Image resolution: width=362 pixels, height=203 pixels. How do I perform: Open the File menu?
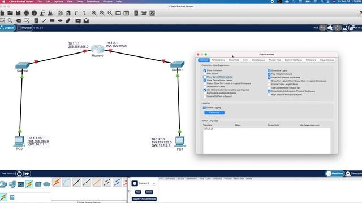40,1
